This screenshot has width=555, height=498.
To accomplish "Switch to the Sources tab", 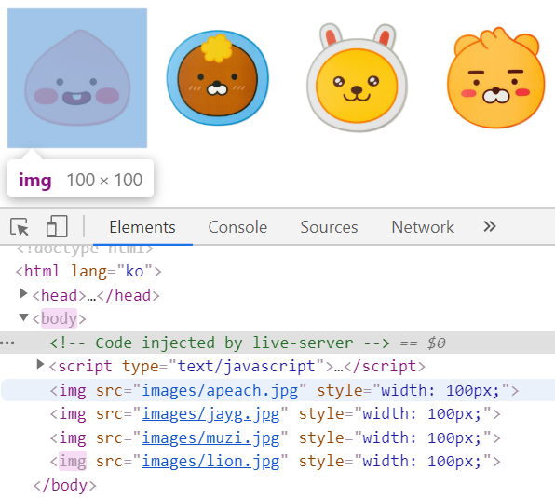I will pyautogui.click(x=329, y=227).
